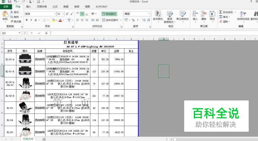258x141 pixels.
Task: Open the Borders icon in the font group
Action: (44, 20)
